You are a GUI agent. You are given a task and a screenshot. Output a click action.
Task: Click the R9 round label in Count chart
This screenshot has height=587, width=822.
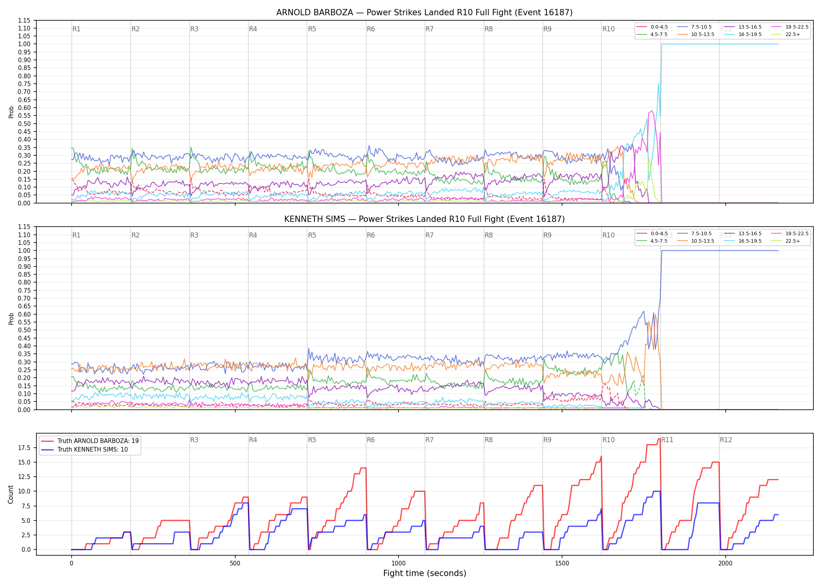[547, 440]
